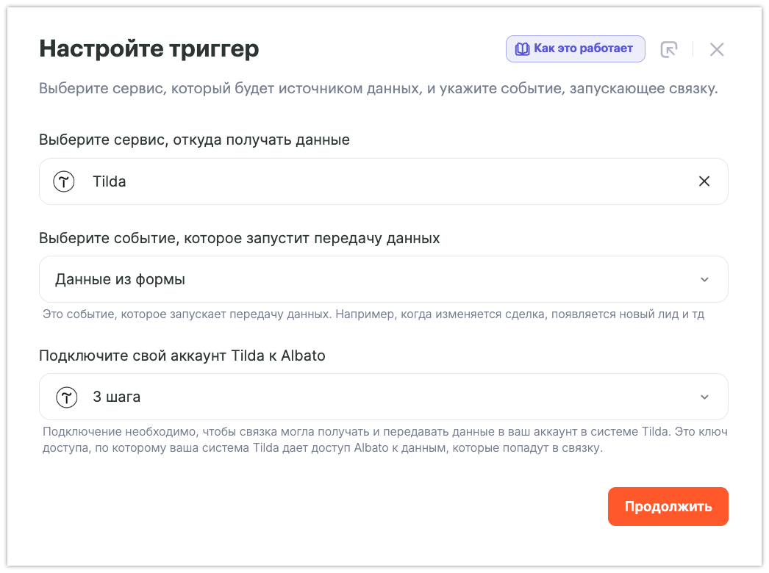This screenshot has width=769, height=573.
Task: Click the "Выберите сервис, откуда получать данные" label
Action: [194, 140]
